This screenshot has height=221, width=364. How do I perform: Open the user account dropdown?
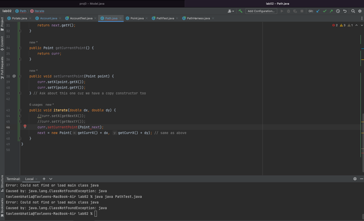tap(231, 11)
